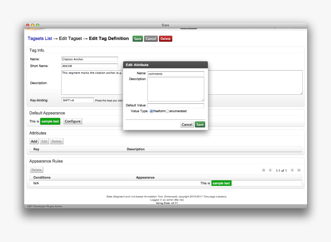This screenshot has width=331, height=242.
Task: Select the 'N/A' conditions row
Action: click(165, 183)
